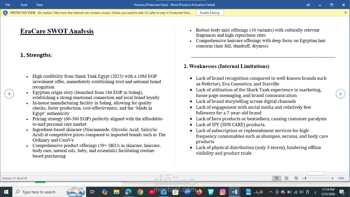
Task: Click the '1. Strengths' heading
Action: [36, 55]
